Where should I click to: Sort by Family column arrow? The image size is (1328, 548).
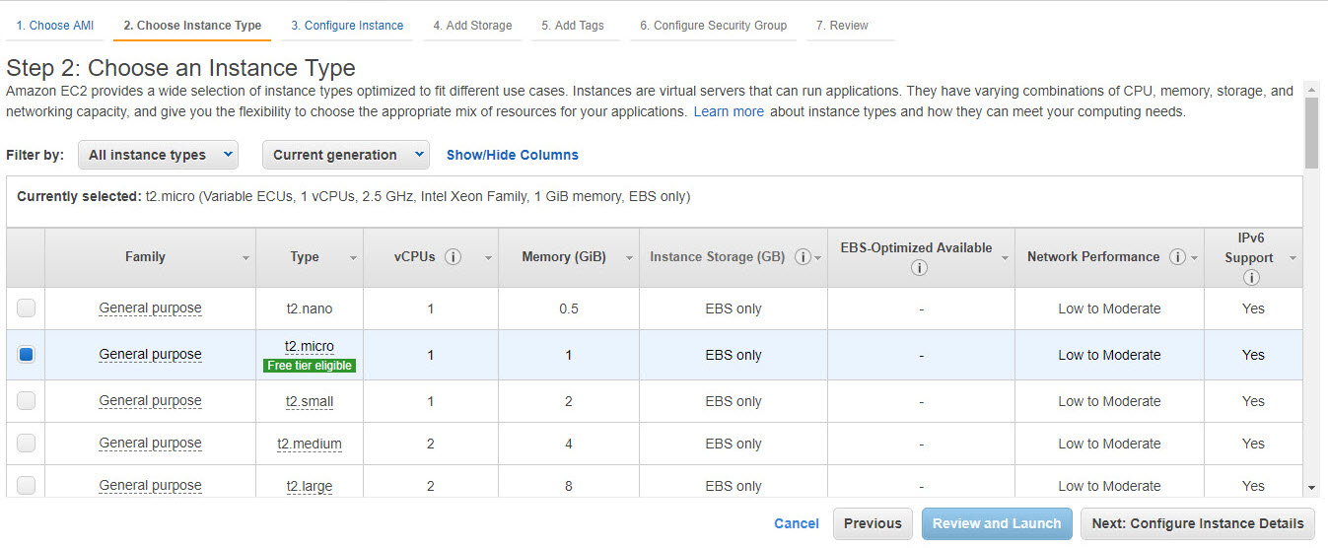click(245, 258)
